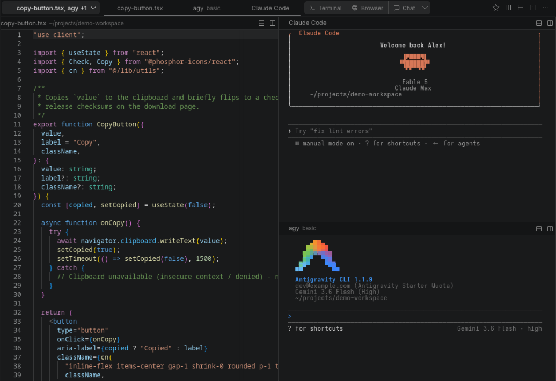Screen dimensions: 556x381
Task: Click the "use client" directive on line 1
Action: click(59, 35)
